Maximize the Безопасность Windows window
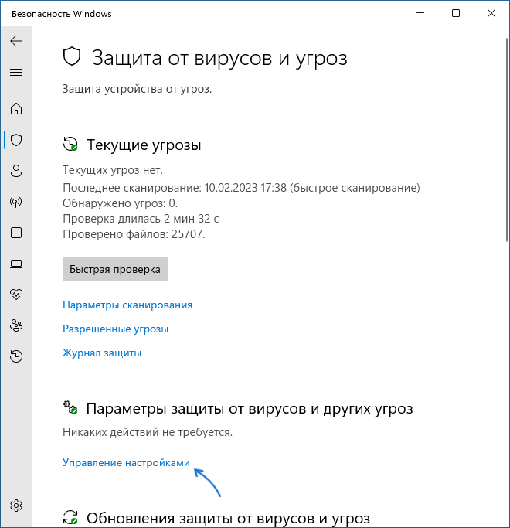 point(456,13)
